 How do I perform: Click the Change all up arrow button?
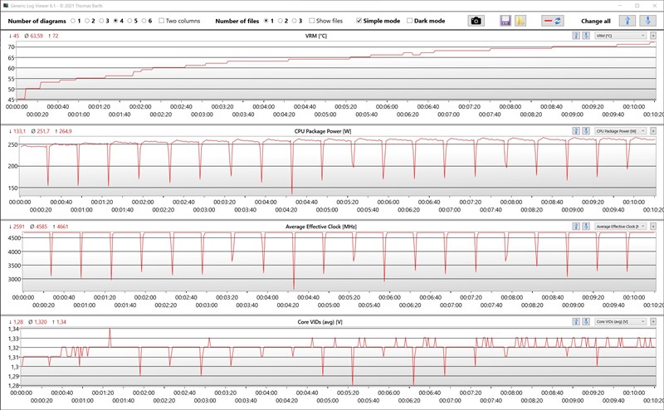pyautogui.click(x=627, y=20)
